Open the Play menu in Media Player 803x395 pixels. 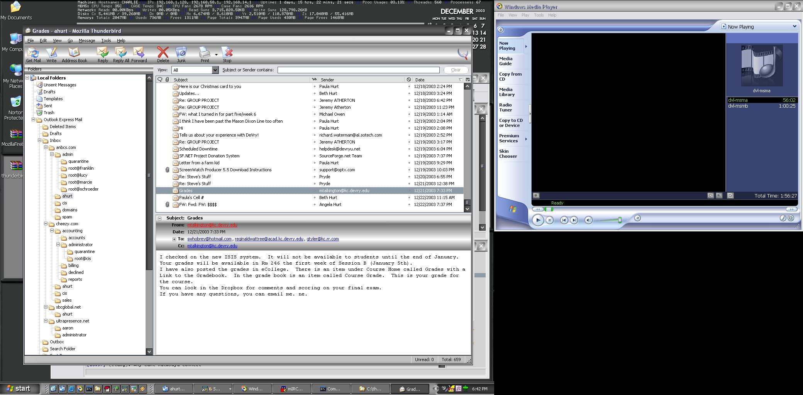[x=525, y=15]
